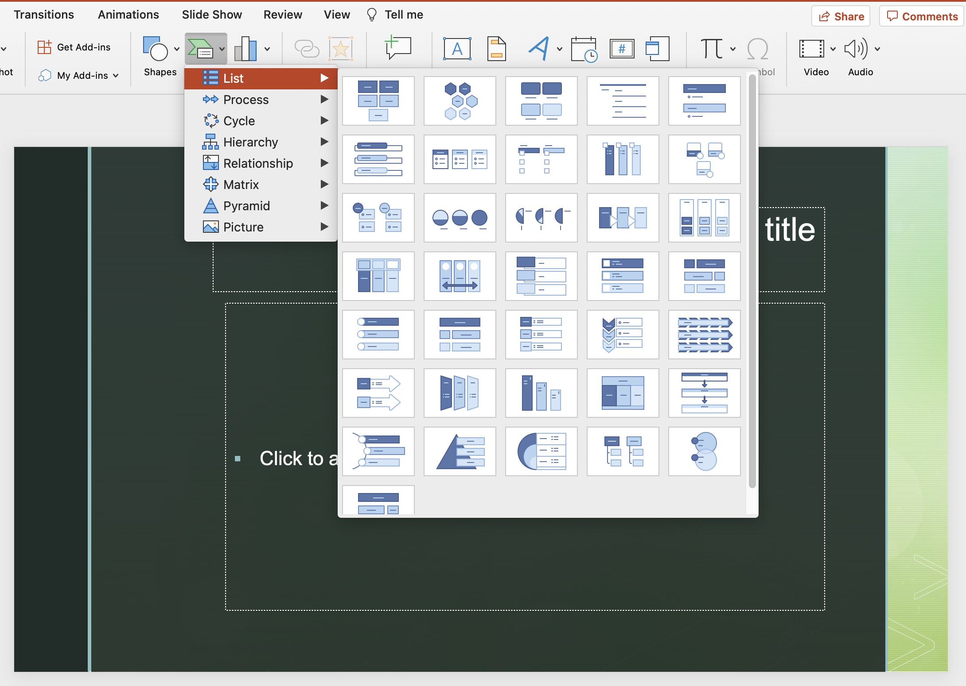
Task: Click the Share button
Action: [841, 16]
